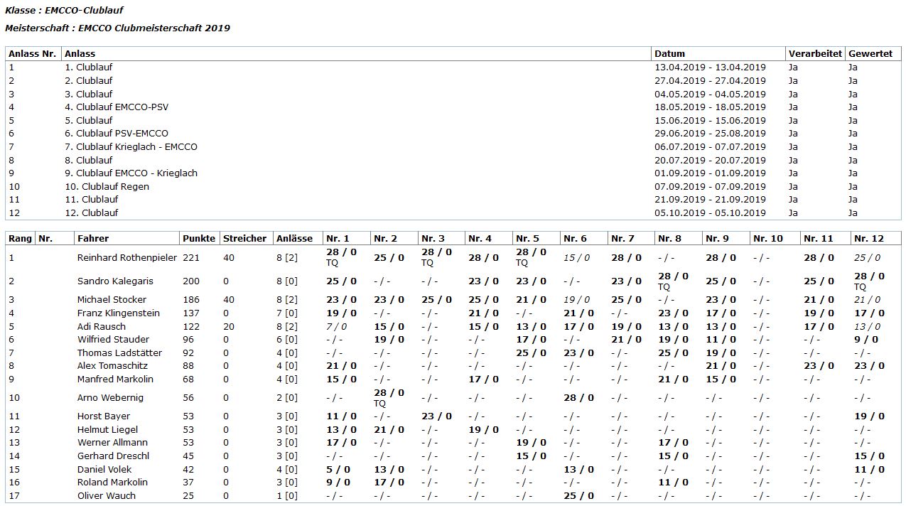This screenshot has height=506, width=906.
Task: Click Helmut Liegel's Nr. 4 result '19 / 0'
Action: pyautogui.click(x=483, y=430)
